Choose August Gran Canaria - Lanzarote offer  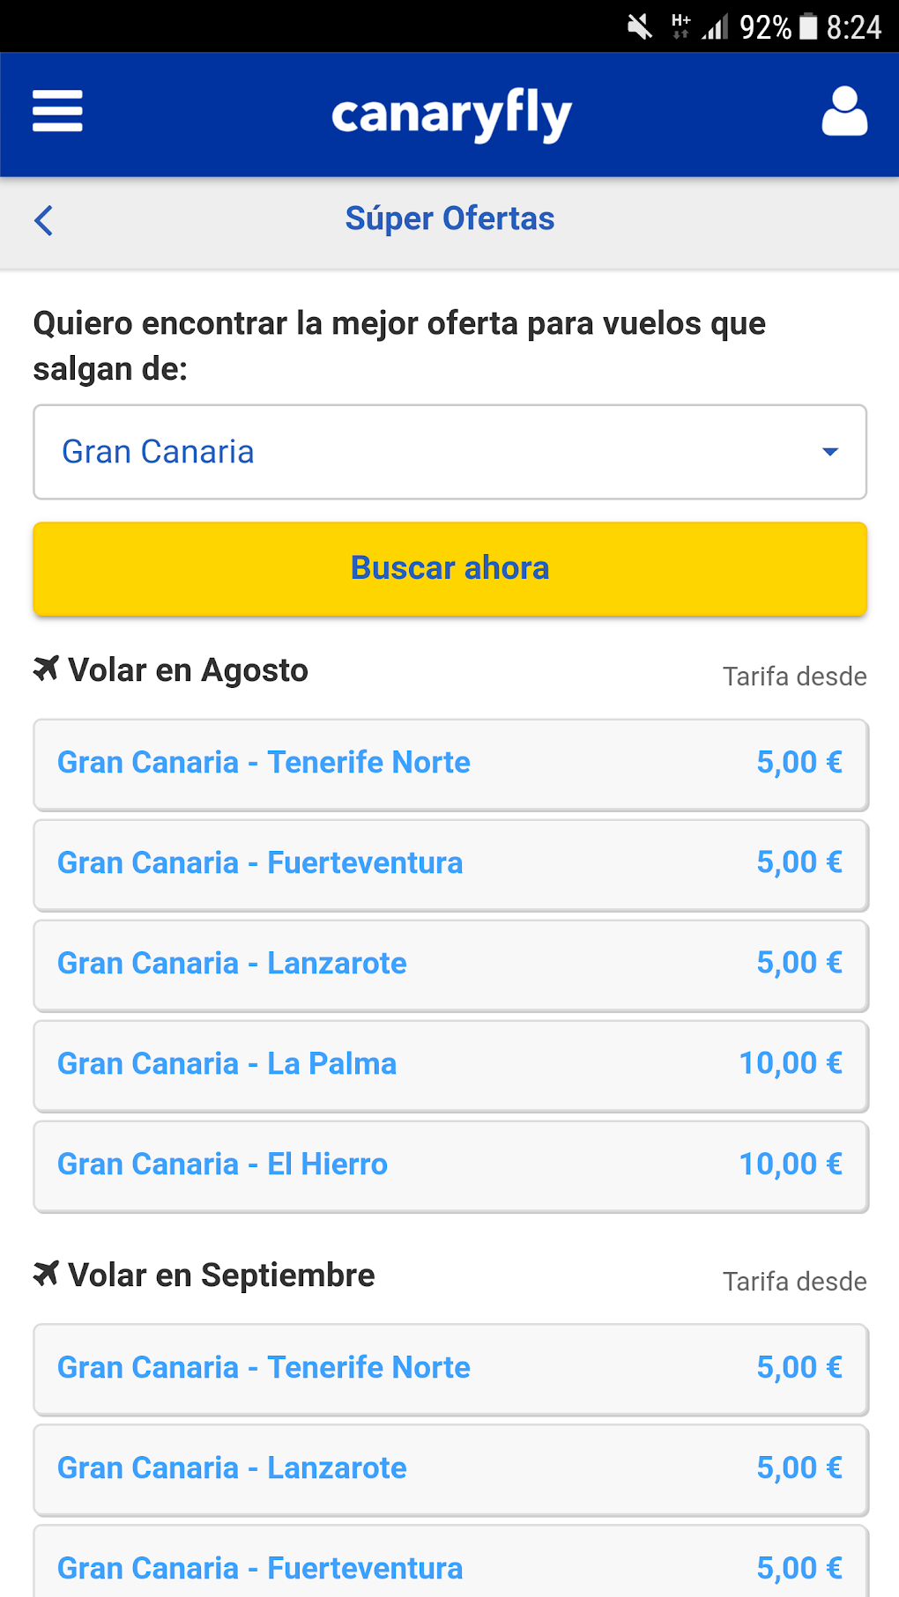[449, 964]
